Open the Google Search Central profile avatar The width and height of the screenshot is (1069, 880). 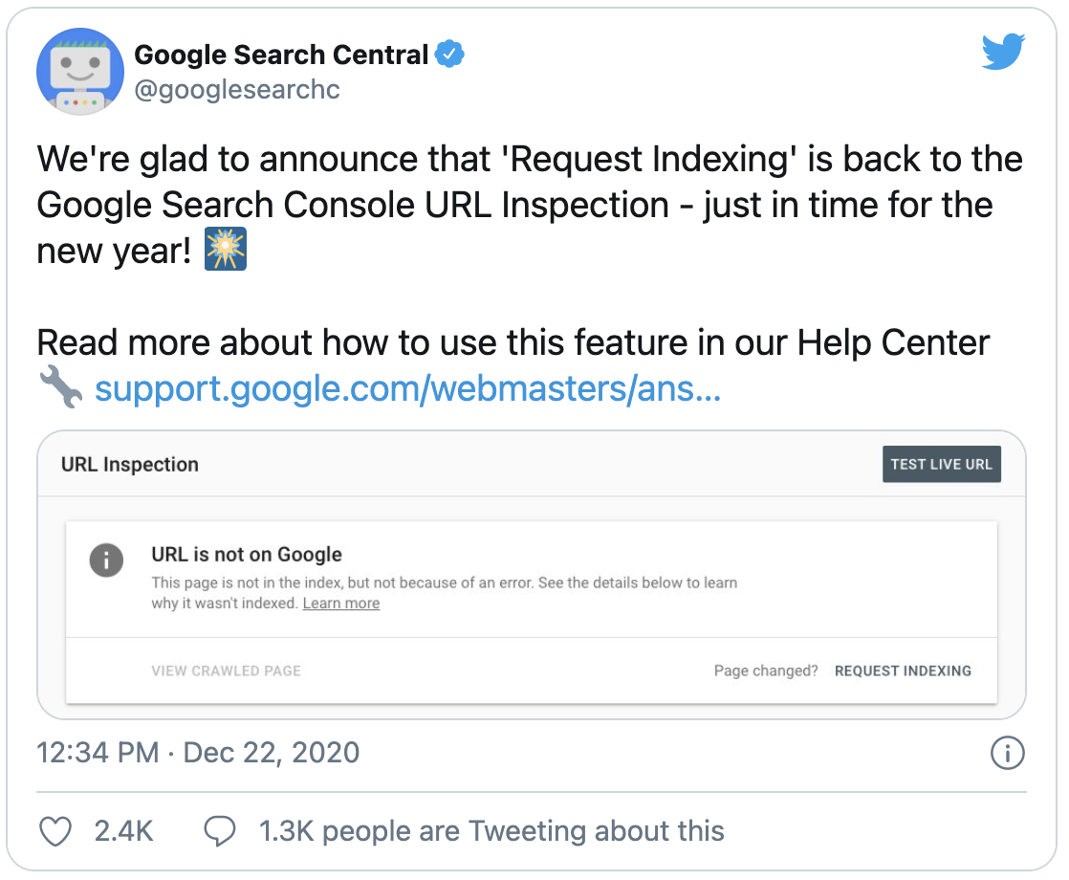click(x=80, y=71)
